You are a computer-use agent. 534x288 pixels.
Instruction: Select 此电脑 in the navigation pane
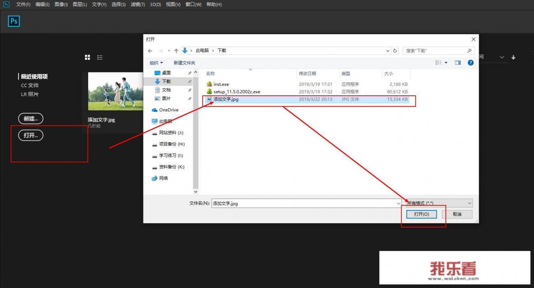pos(162,121)
